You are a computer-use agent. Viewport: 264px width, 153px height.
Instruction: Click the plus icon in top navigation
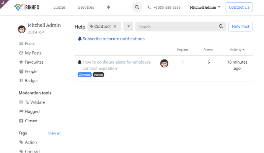(x=109, y=7)
